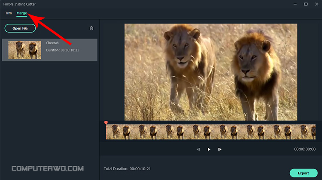Play the video preview
This screenshot has width=322, height=180.
point(209,149)
